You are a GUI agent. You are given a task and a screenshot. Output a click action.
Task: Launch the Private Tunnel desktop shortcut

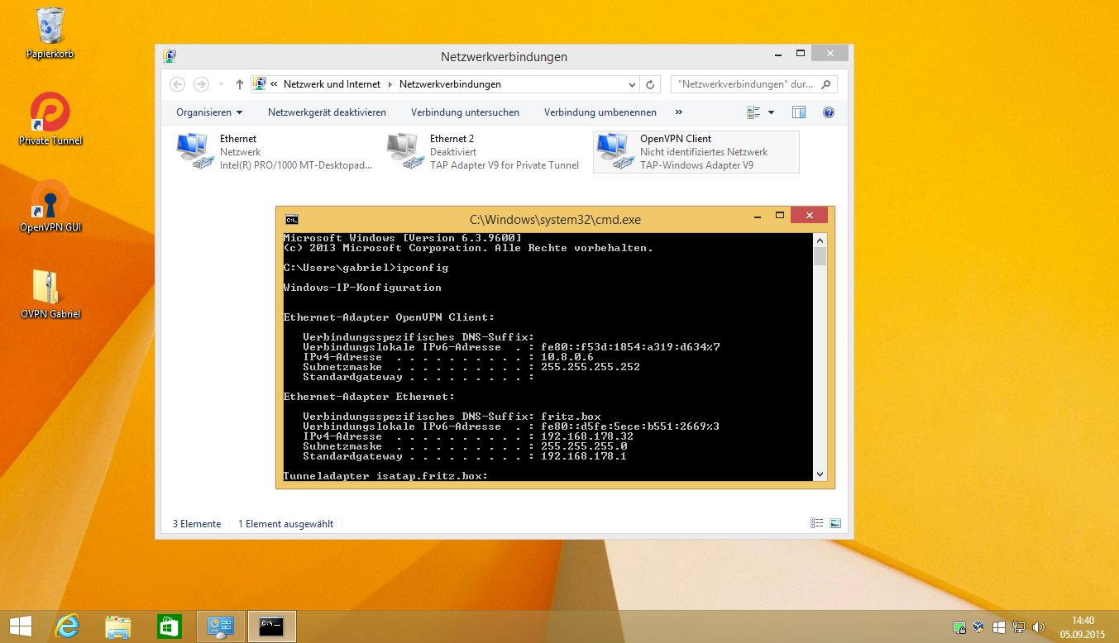(50, 119)
